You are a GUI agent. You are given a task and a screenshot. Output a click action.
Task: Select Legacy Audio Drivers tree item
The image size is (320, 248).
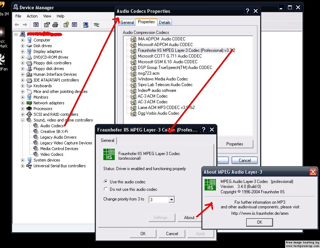(58, 137)
